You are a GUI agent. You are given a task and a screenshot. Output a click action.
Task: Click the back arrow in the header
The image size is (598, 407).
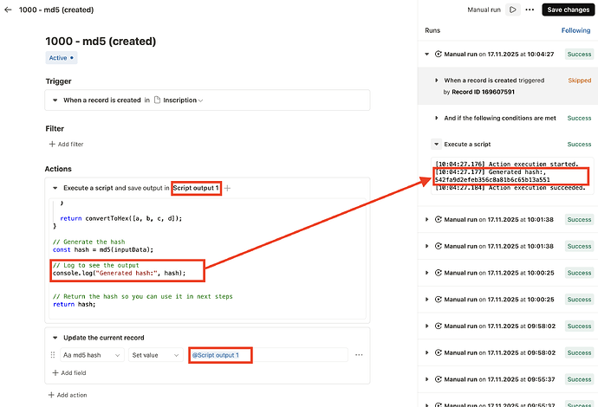click(8, 10)
